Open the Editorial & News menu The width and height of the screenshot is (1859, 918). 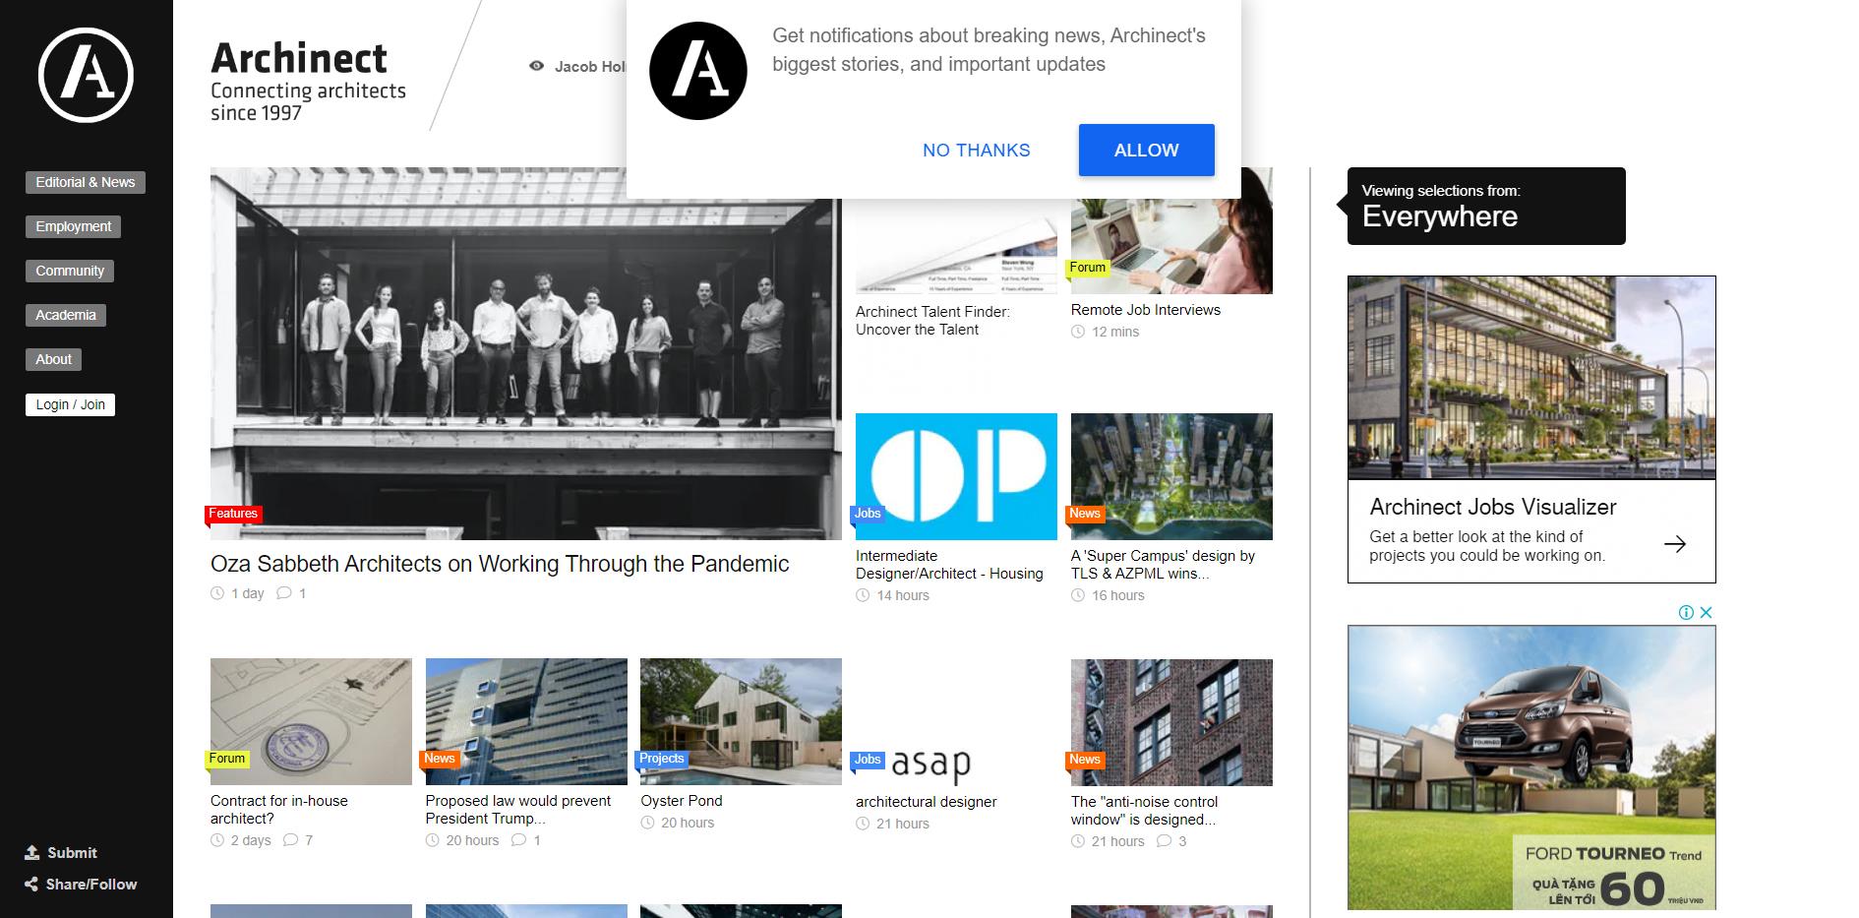click(x=86, y=182)
